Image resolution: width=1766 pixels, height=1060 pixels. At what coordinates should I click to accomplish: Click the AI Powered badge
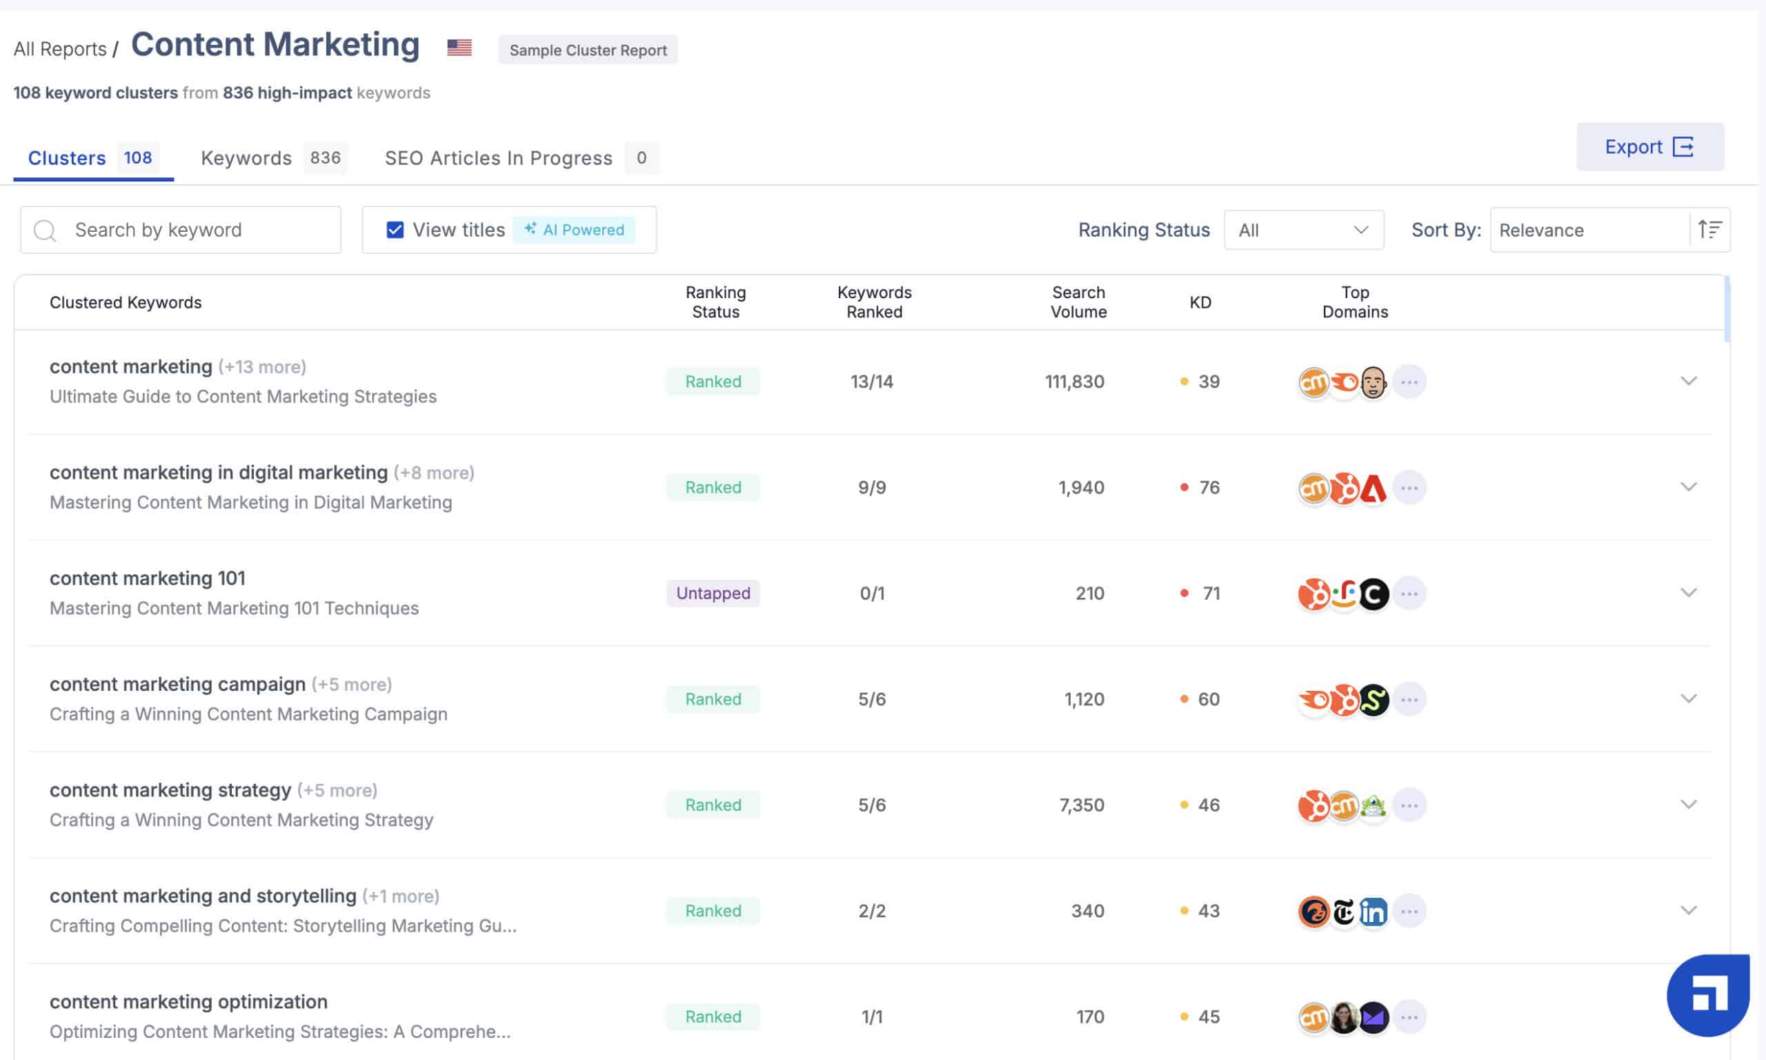[x=574, y=229]
